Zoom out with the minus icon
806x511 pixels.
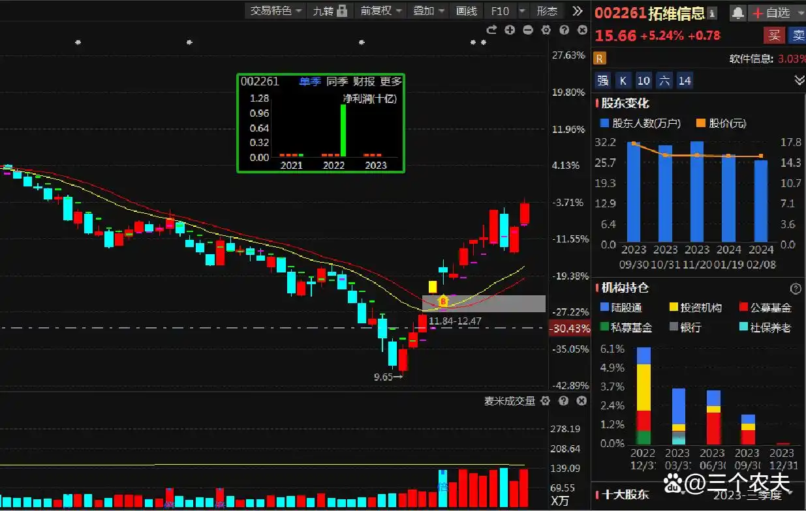[528, 30]
